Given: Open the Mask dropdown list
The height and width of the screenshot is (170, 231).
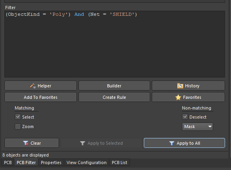Looking at the screenshot, I should (197, 127).
